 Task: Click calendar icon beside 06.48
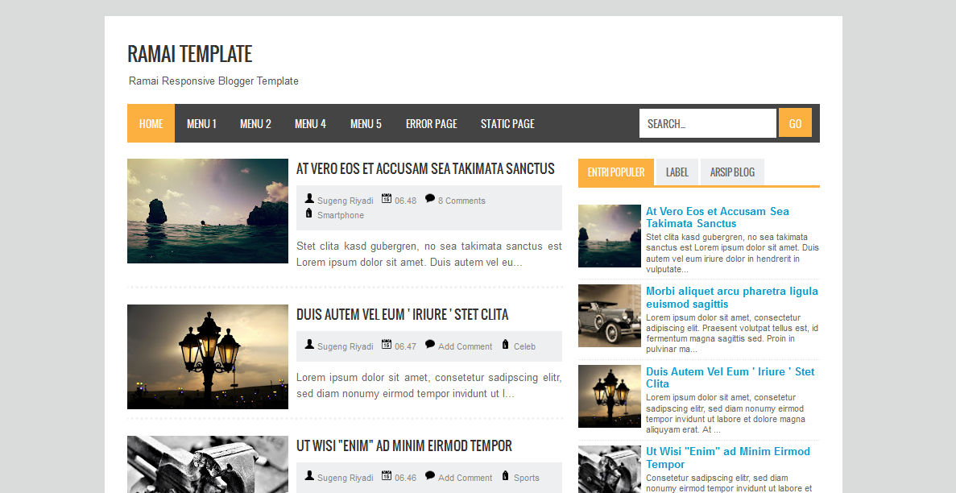coord(387,198)
